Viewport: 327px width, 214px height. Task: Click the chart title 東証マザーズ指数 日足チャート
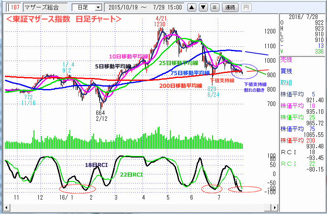pos(64,19)
